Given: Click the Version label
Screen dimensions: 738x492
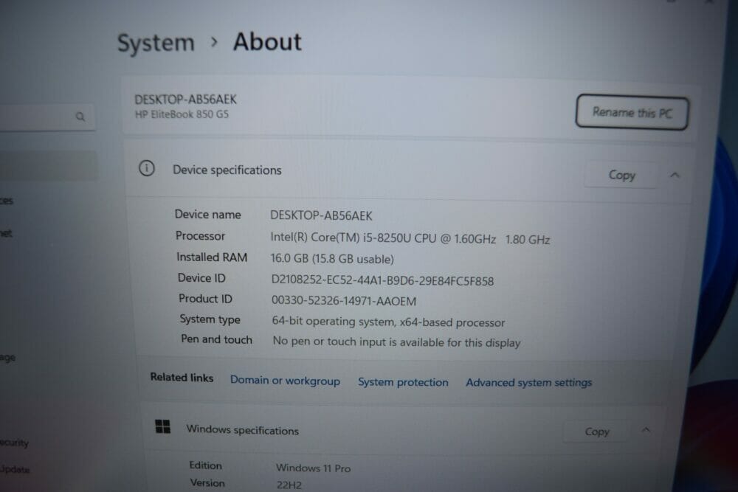Looking at the screenshot, I should point(207,483).
